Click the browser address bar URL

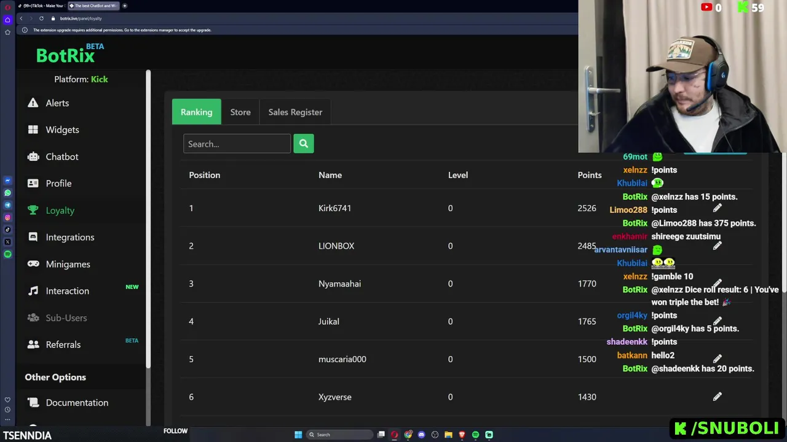click(x=81, y=18)
